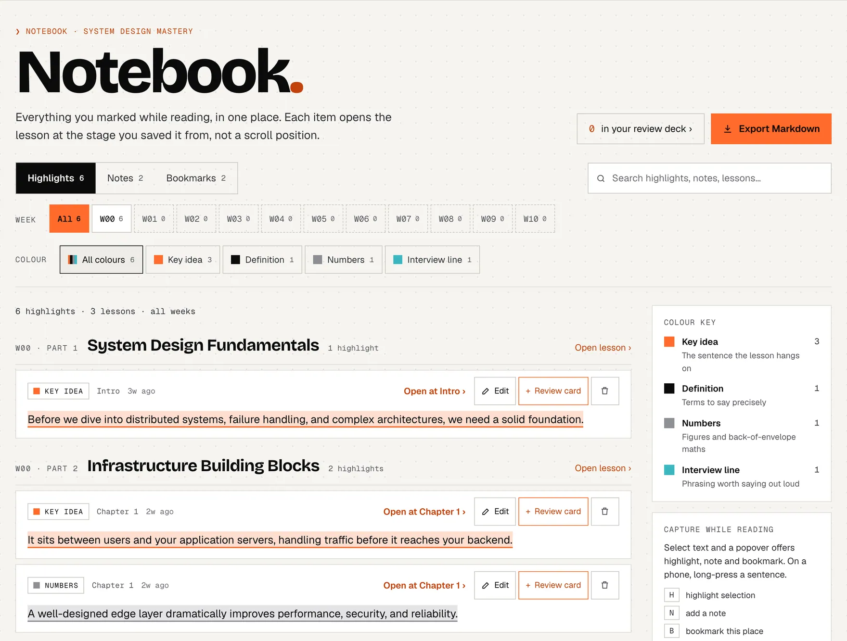The width and height of the screenshot is (847, 641).
Task: Filter by Interview line colour chip
Action: tap(432, 260)
